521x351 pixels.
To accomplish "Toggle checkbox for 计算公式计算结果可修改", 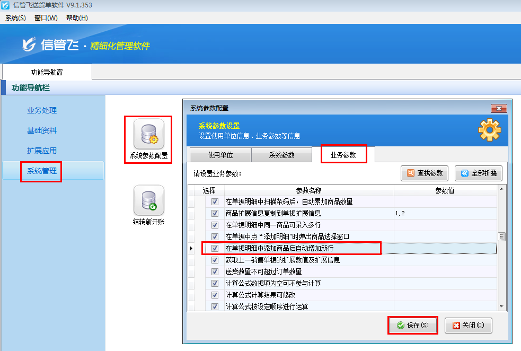I will (x=215, y=295).
